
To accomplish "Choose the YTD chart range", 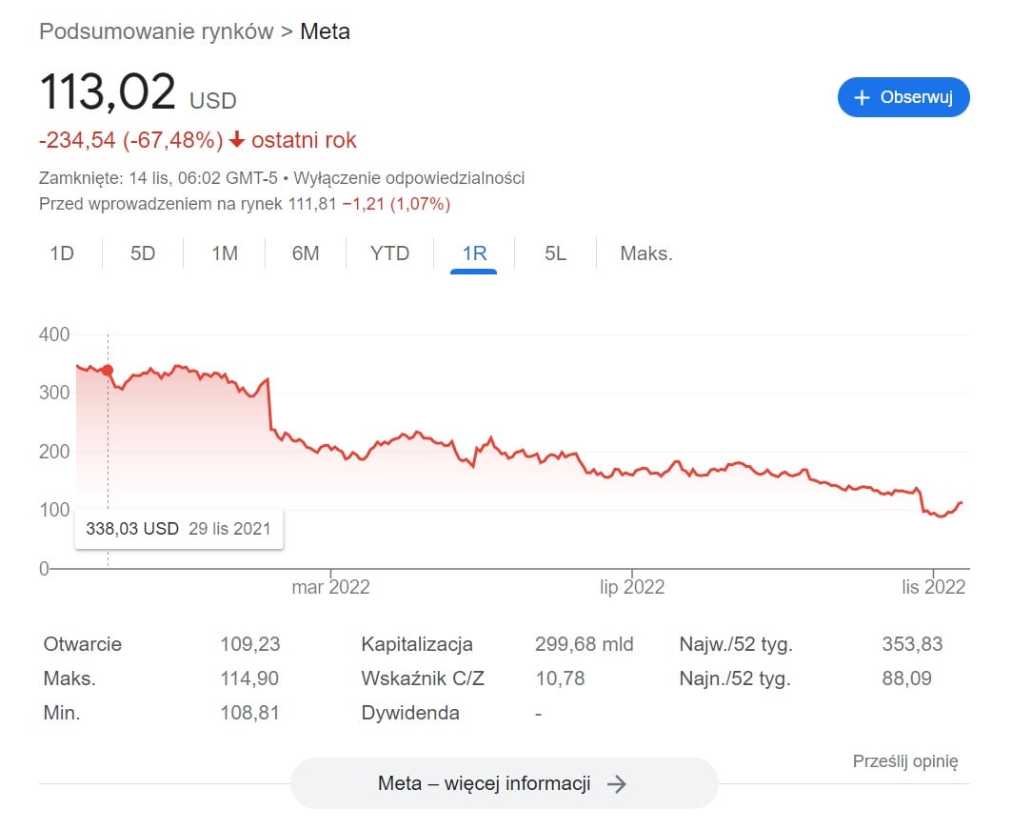I will tap(389, 253).
